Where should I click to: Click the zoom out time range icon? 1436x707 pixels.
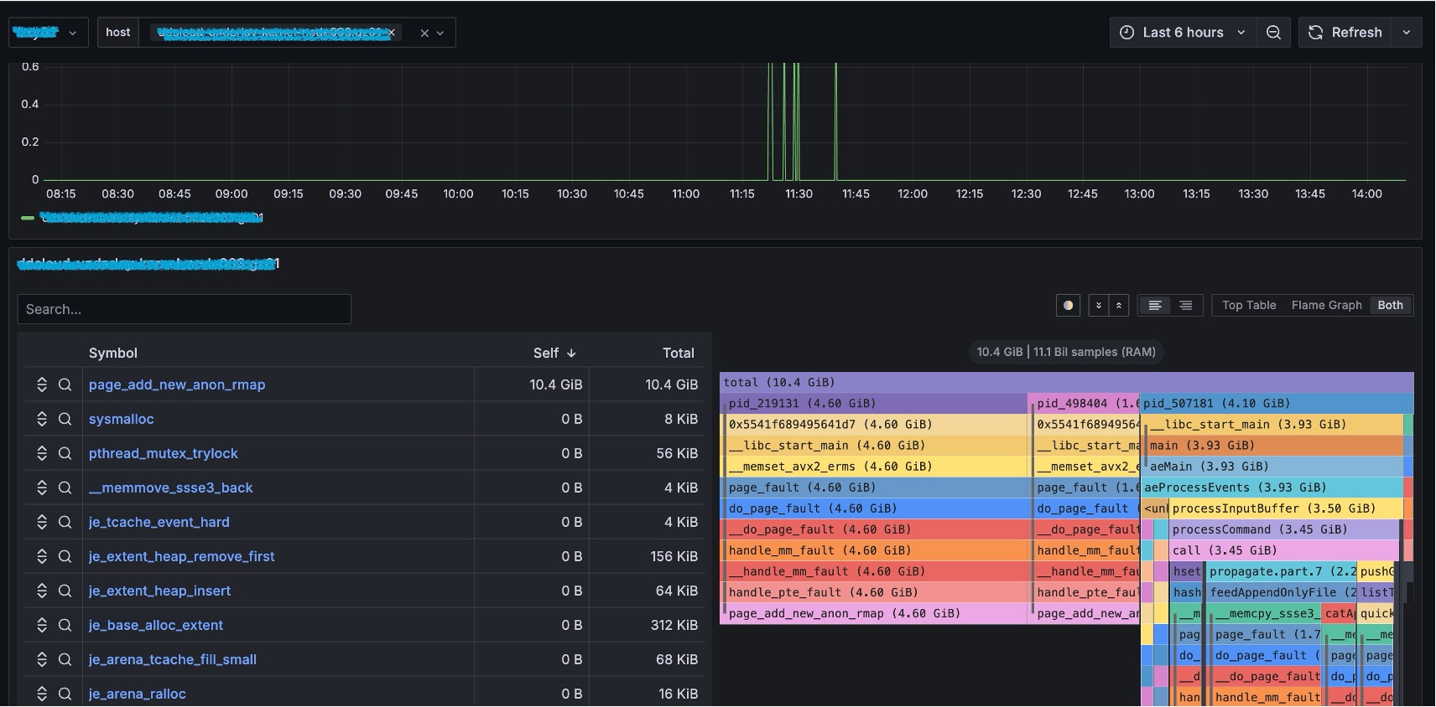pyautogui.click(x=1273, y=33)
